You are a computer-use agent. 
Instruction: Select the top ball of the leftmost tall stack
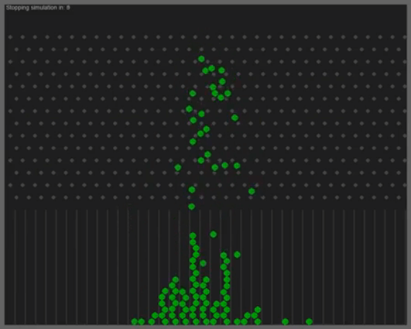click(176, 280)
